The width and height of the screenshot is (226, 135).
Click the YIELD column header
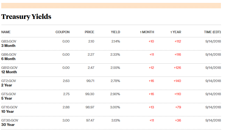point(115,32)
